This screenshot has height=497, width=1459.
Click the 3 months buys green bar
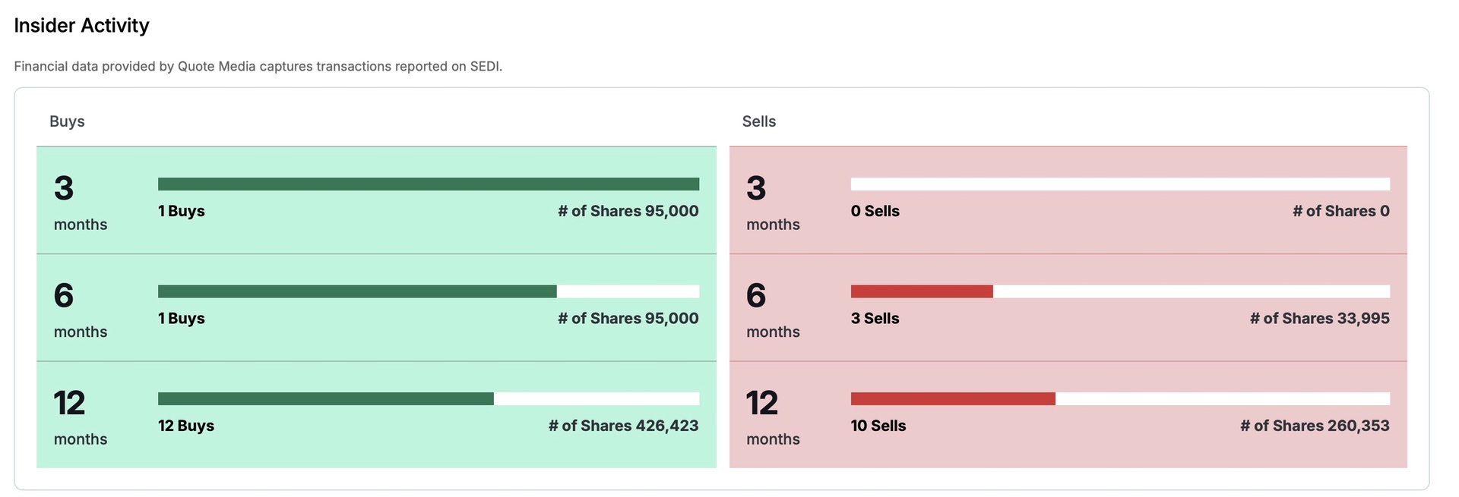tap(428, 184)
